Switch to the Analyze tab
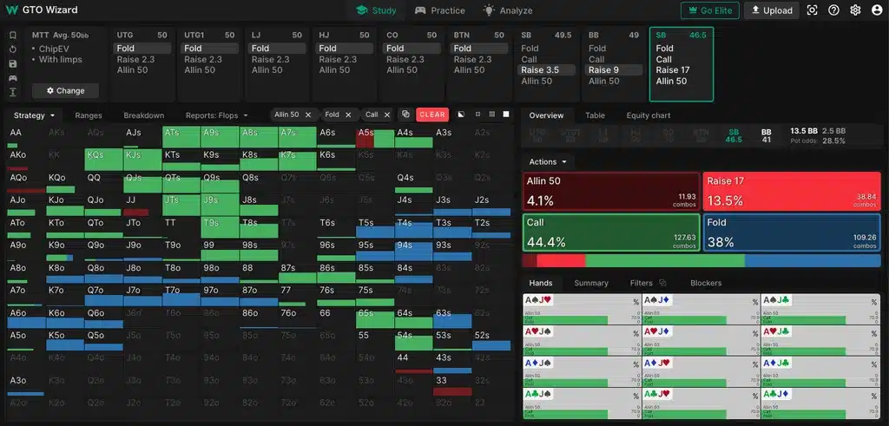The height and width of the screenshot is (426, 889). [x=508, y=10]
